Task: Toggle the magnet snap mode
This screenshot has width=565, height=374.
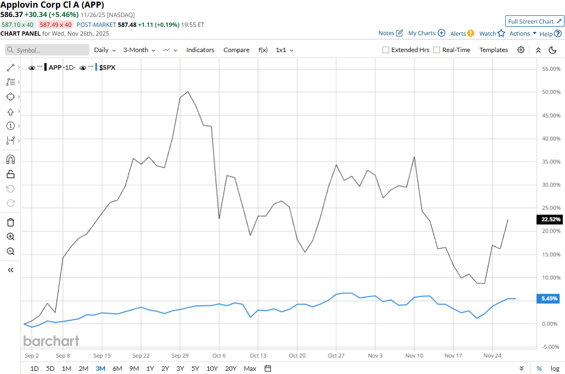Action: (10, 160)
